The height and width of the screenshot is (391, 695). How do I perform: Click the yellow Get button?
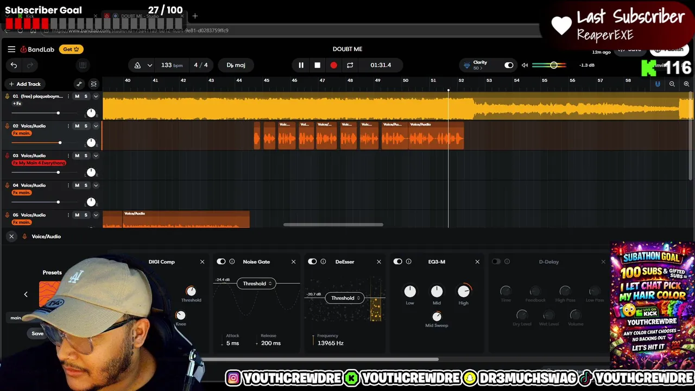point(71,49)
